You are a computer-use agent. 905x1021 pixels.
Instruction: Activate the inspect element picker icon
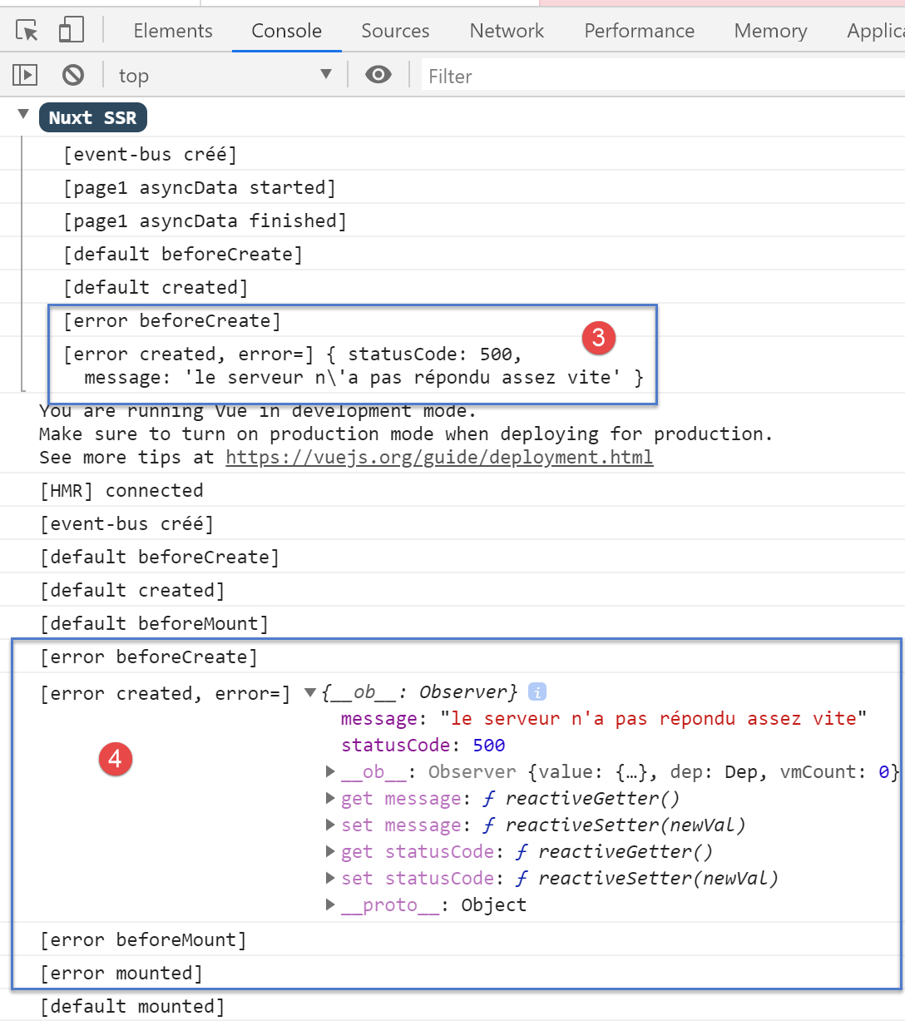(27, 31)
